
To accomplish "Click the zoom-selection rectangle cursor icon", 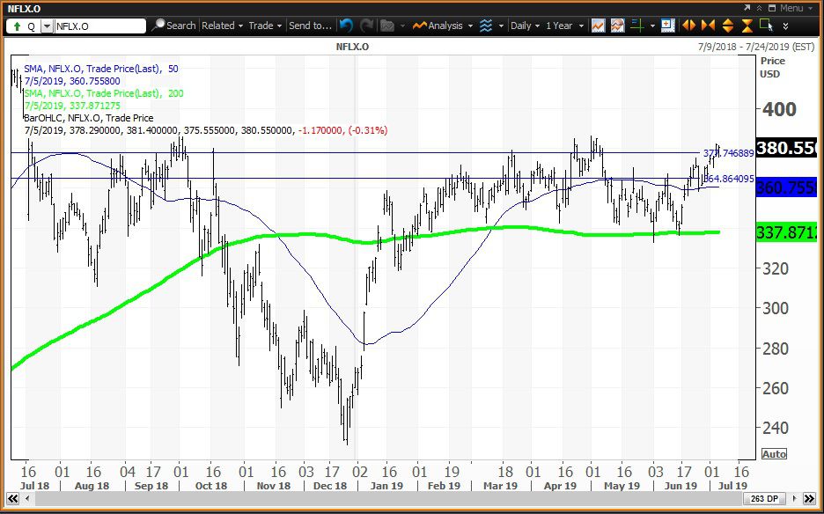I will [x=766, y=26].
